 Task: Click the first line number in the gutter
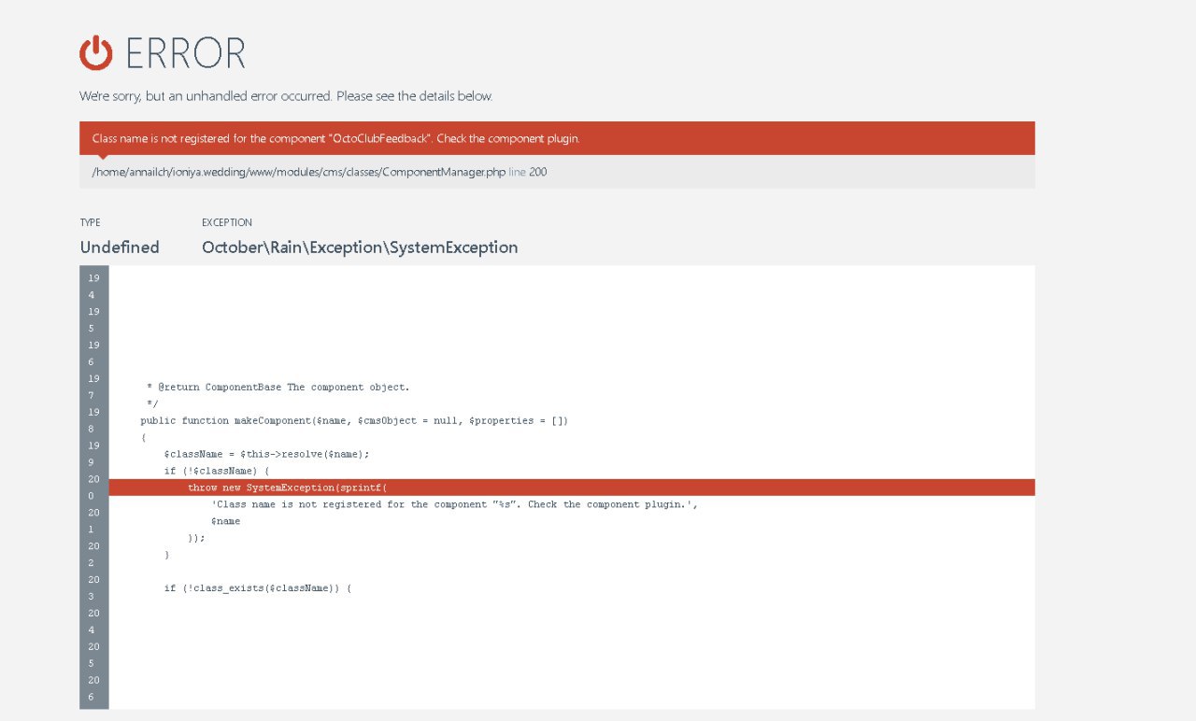93,287
